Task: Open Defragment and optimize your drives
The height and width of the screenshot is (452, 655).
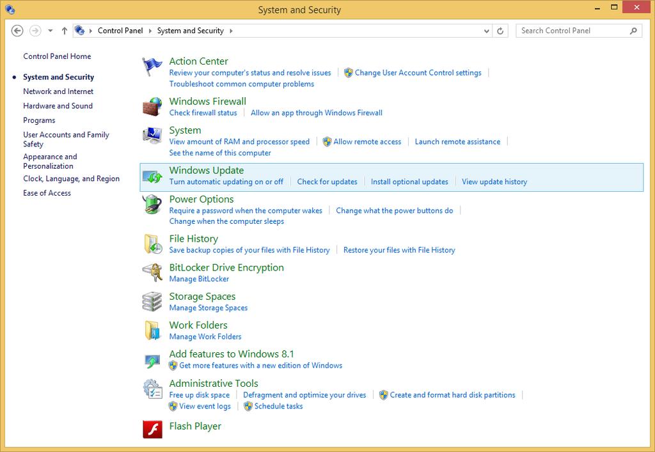Action: click(x=304, y=395)
